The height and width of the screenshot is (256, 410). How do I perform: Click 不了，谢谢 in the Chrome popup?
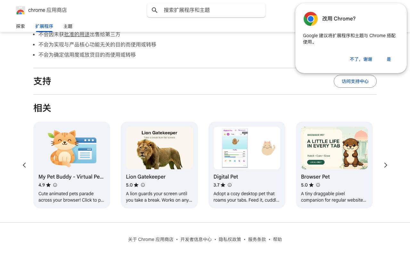coord(361,59)
